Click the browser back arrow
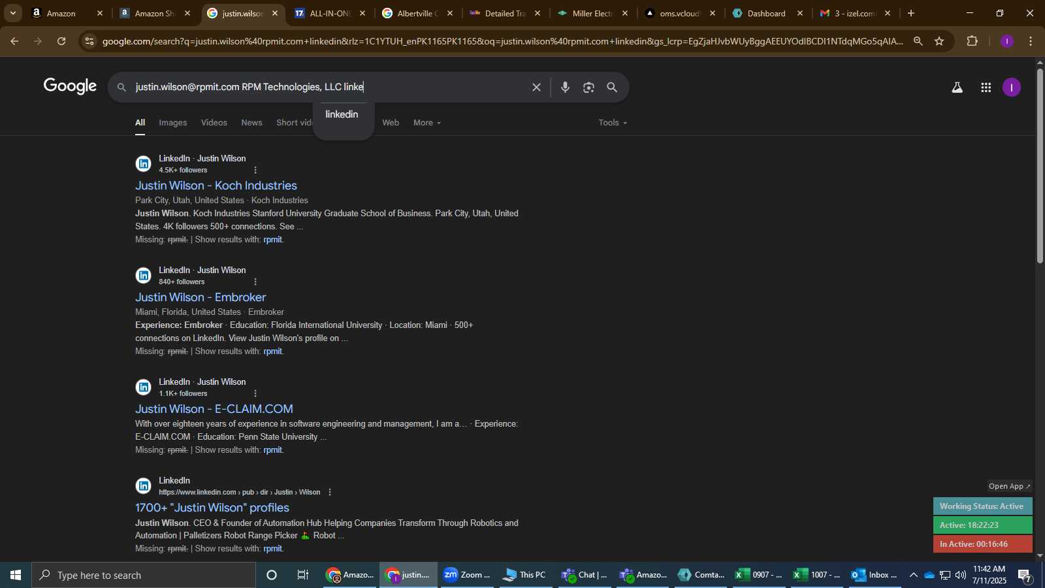The width and height of the screenshot is (1045, 588). tap(14, 41)
